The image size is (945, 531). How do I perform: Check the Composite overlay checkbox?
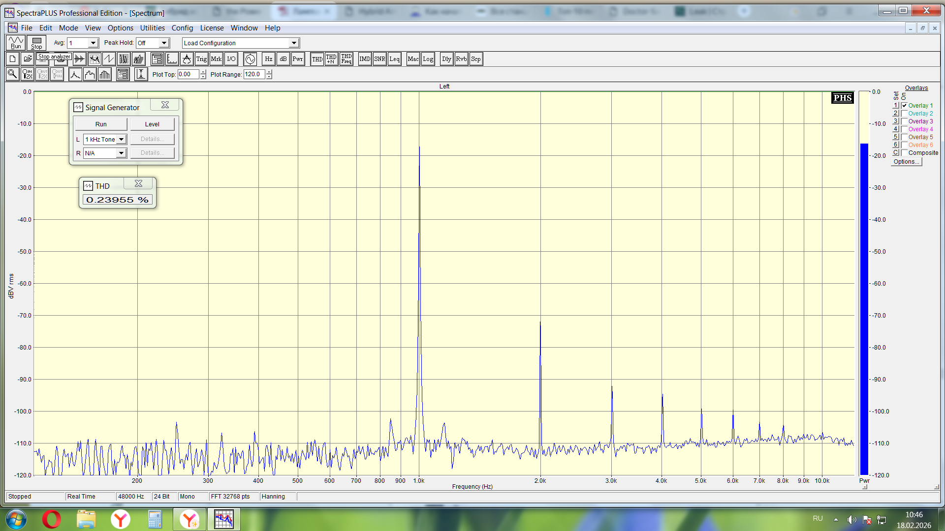905,153
